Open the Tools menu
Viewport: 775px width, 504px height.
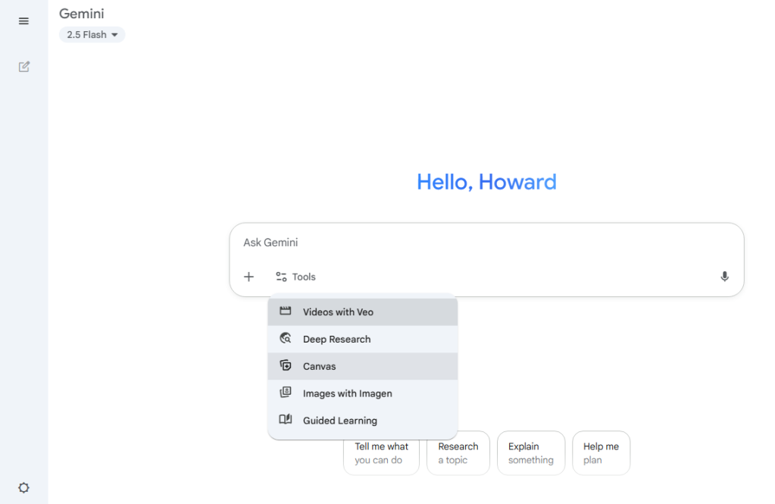(295, 277)
